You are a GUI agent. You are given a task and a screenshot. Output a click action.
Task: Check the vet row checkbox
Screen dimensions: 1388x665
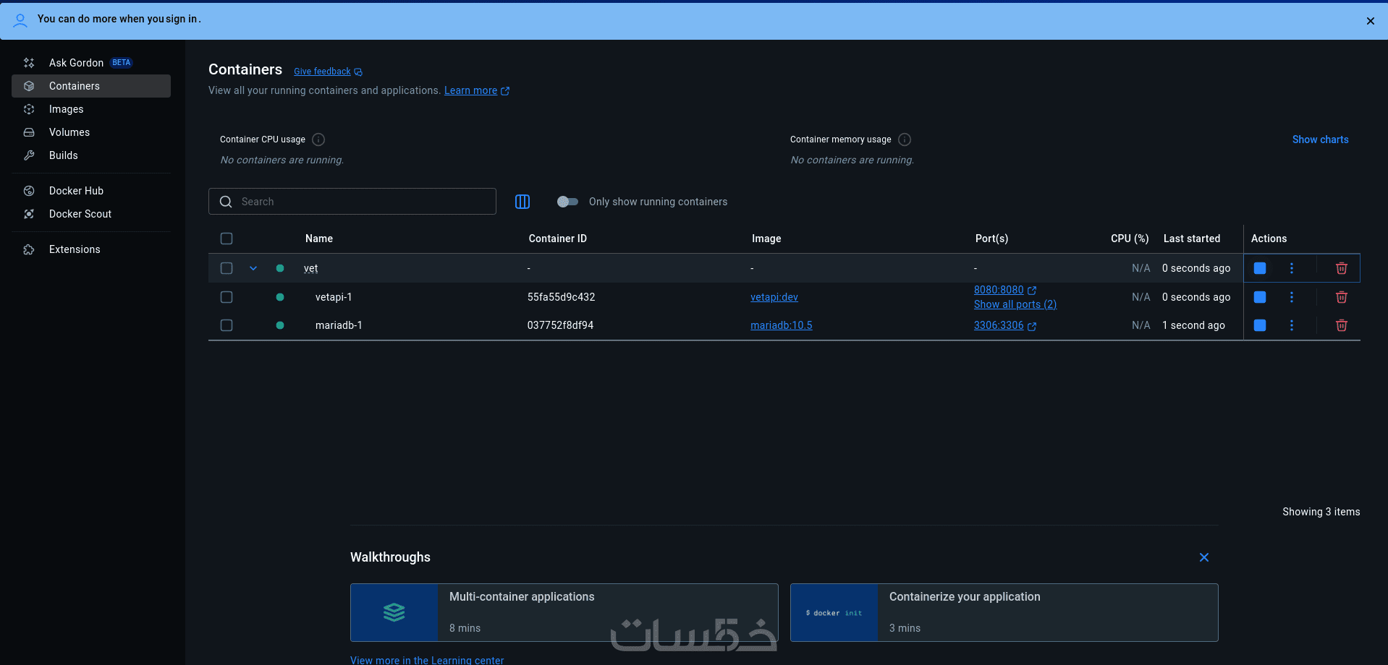pyautogui.click(x=227, y=268)
